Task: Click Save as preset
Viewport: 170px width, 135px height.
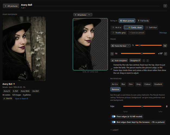Action: coord(137,33)
